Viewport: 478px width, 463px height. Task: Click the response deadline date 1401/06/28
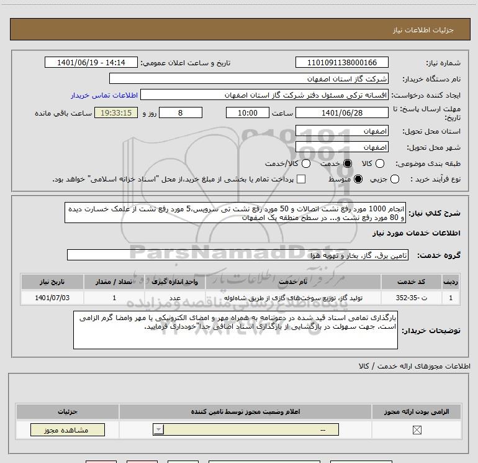tap(342, 112)
